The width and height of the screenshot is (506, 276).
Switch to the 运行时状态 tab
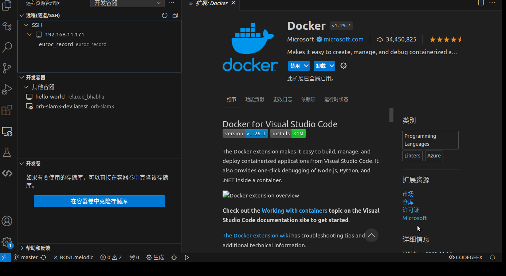click(336, 99)
